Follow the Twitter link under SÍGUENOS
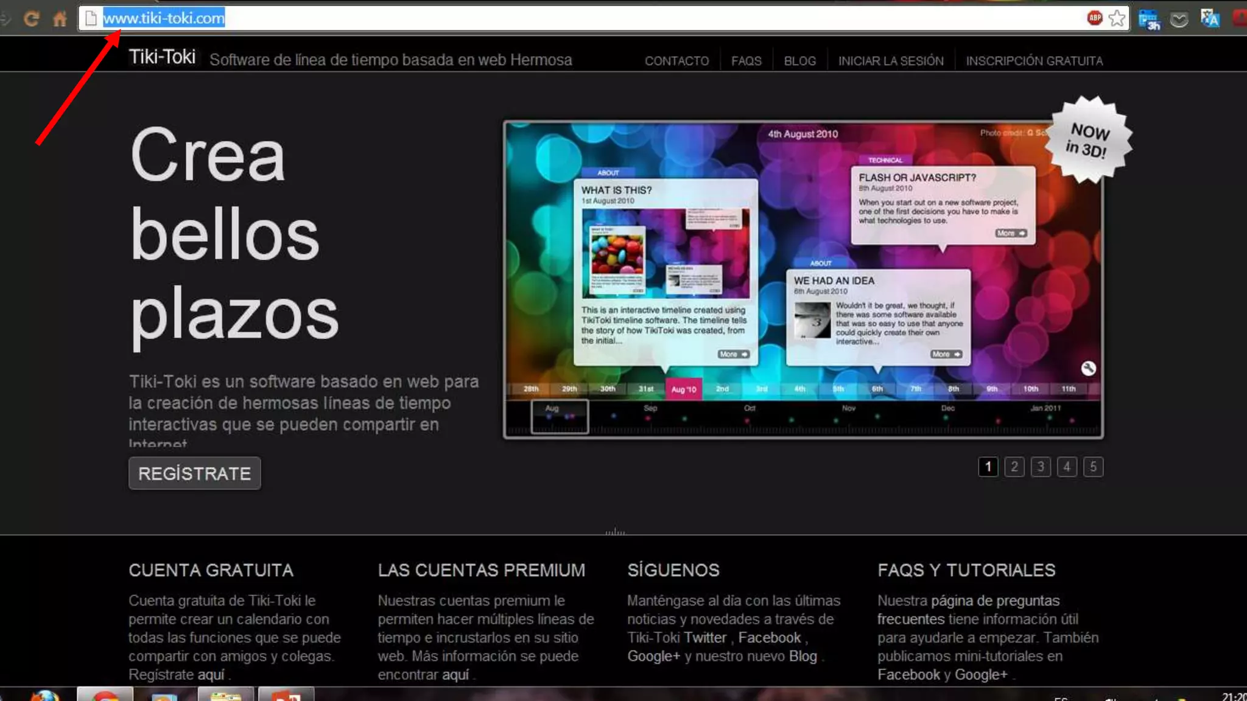Image resolution: width=1247 pixels, height=701 pixels. pyautogui.click(x=704, y=638)
